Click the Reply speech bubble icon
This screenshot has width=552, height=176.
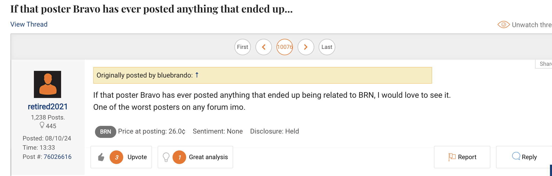(x=516, y=156)
